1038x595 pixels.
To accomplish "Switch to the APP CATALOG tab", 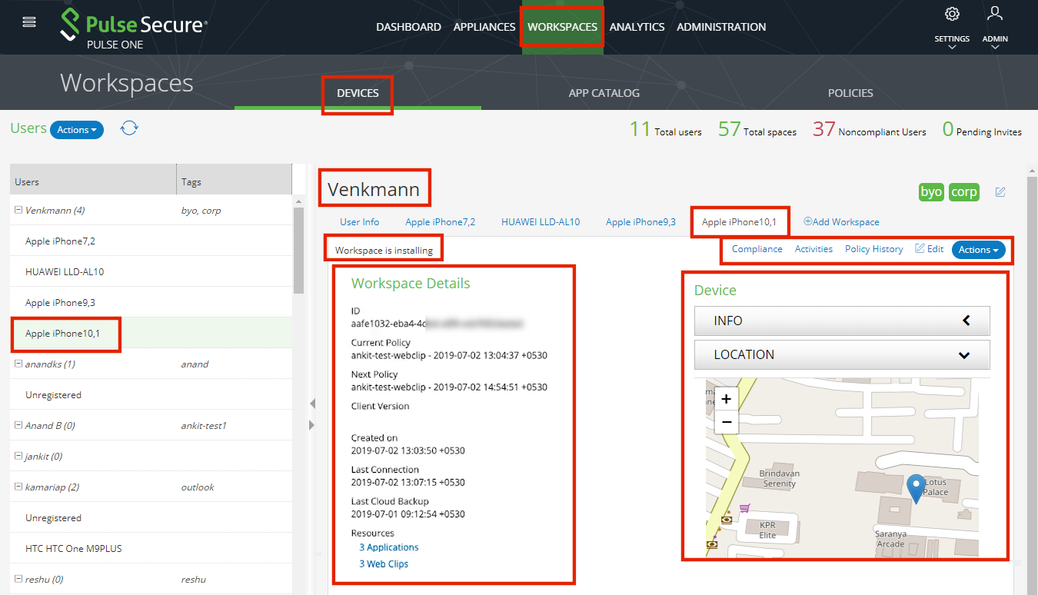I will tap(604, 93).
